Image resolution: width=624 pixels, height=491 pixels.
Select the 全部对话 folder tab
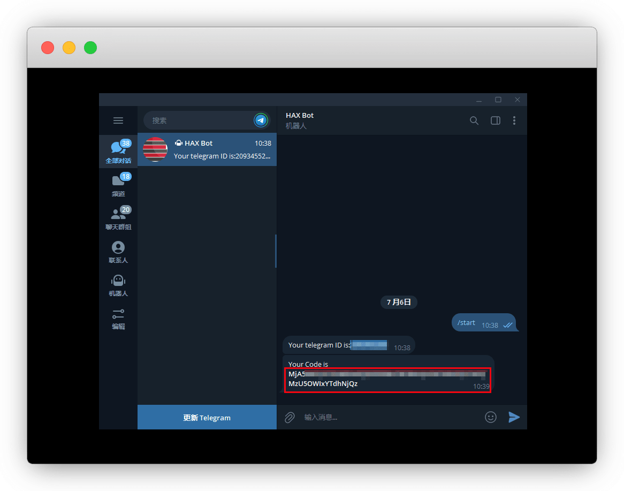(118, 152)
